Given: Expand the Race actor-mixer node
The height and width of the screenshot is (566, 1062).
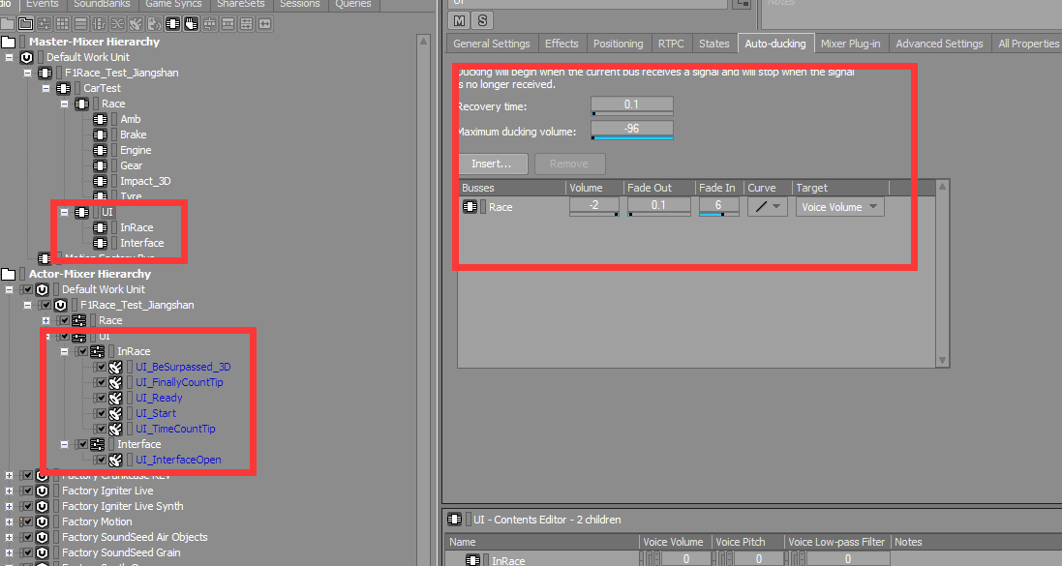Looking at the screenshot, I should point(46,320).
